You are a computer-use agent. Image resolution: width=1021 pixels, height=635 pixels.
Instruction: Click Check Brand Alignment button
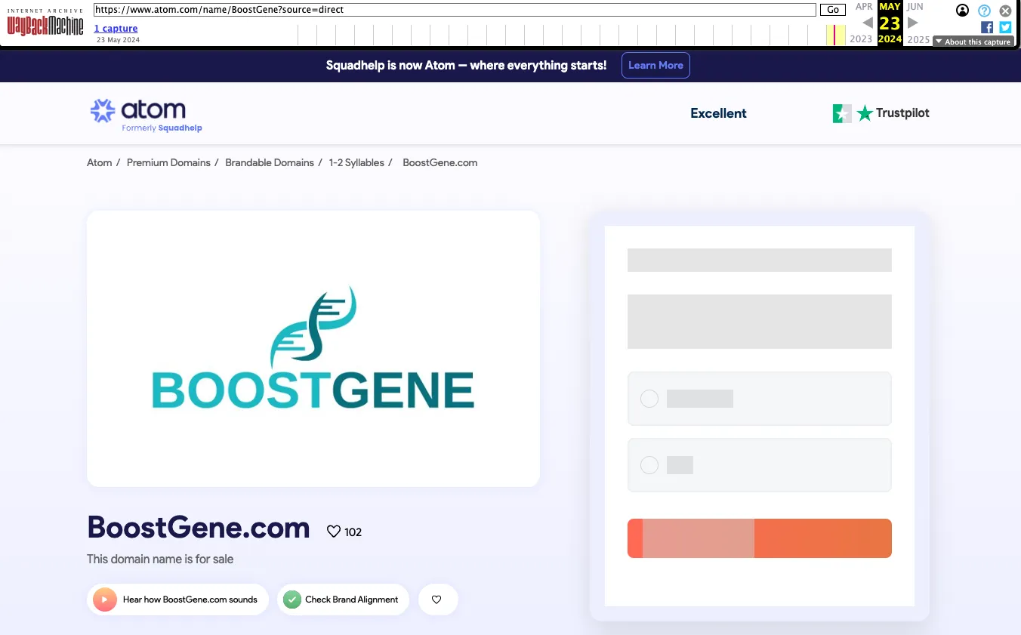[343, 600]
